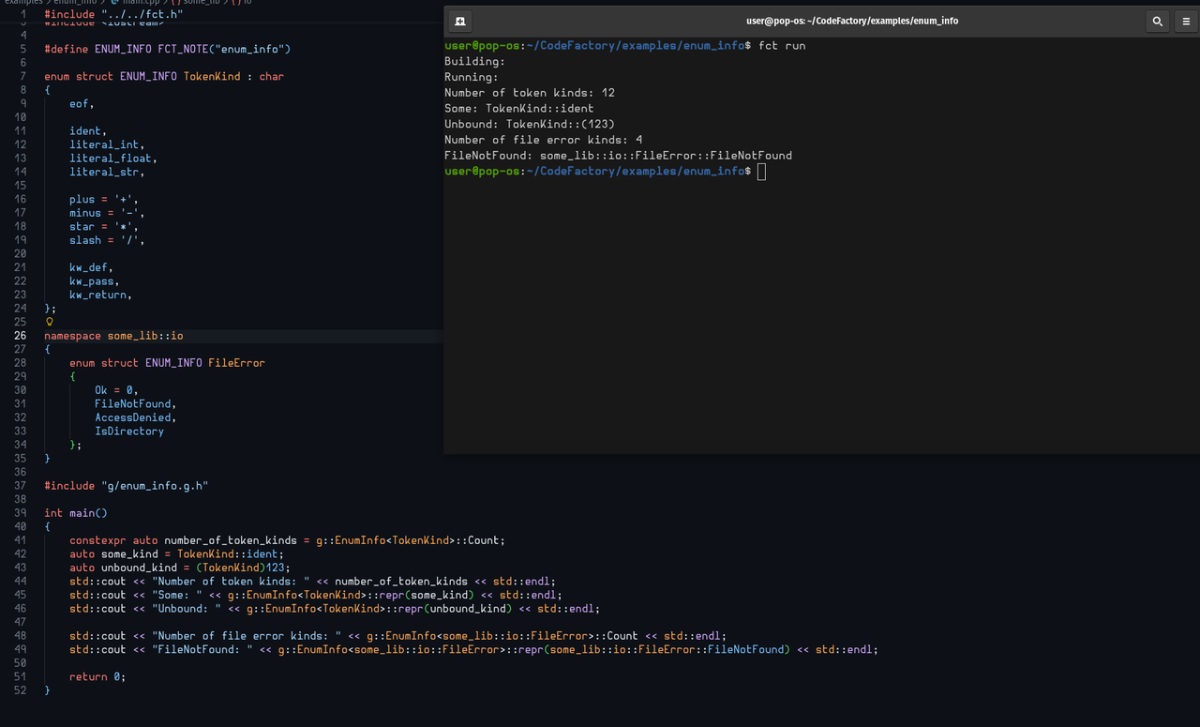The width and height of the screenshot is (1200, 727).
Task: Click line number 52 in the gutter
Action: [21, 690]
